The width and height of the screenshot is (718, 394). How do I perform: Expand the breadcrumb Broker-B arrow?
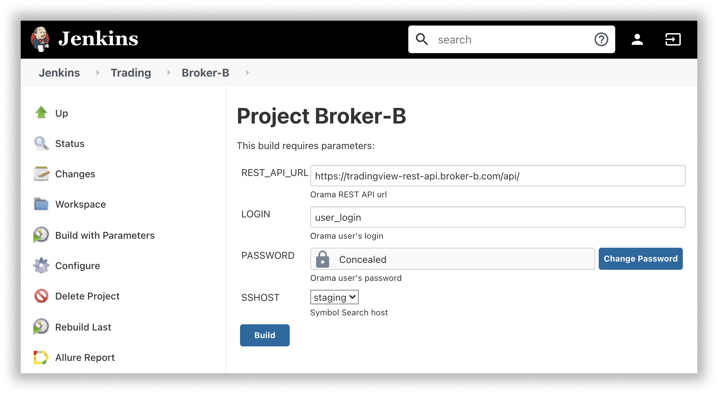[247, 73]
